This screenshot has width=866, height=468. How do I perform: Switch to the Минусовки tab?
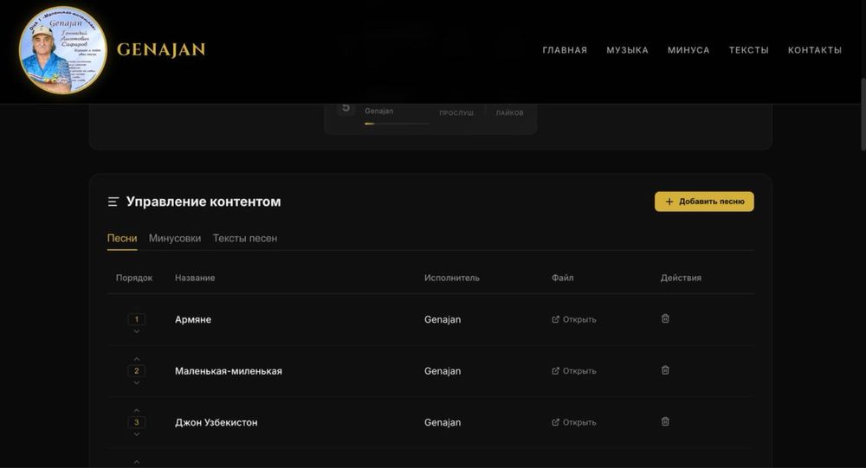pyautogui.click(x=175, y=238)
